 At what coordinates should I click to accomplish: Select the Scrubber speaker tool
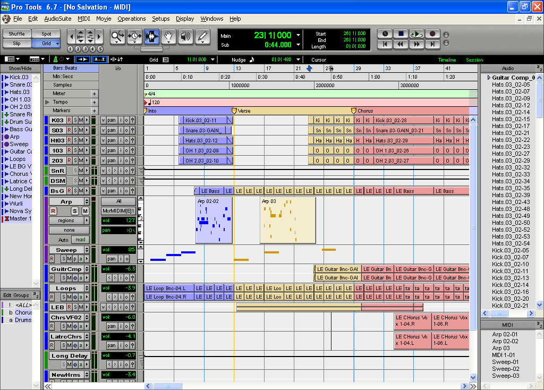click(x=185, y=37)
